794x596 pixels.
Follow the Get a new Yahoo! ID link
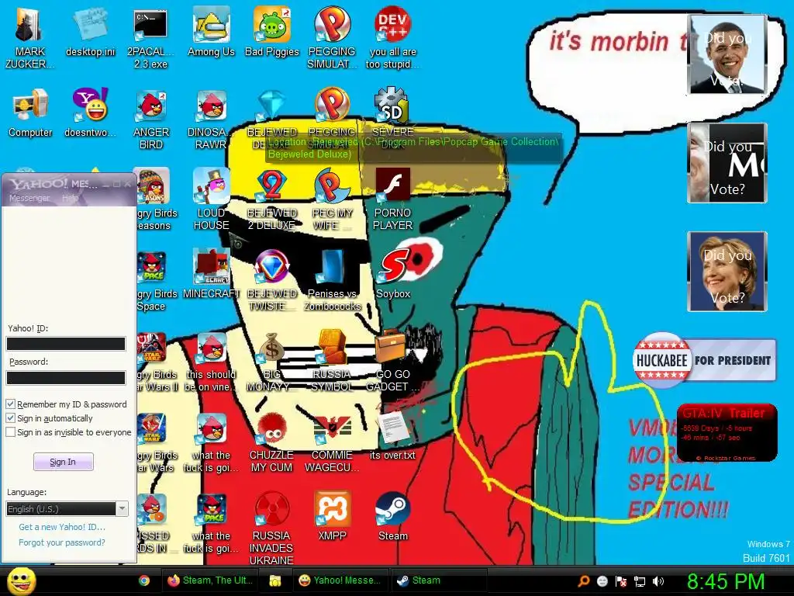(62, 527)
